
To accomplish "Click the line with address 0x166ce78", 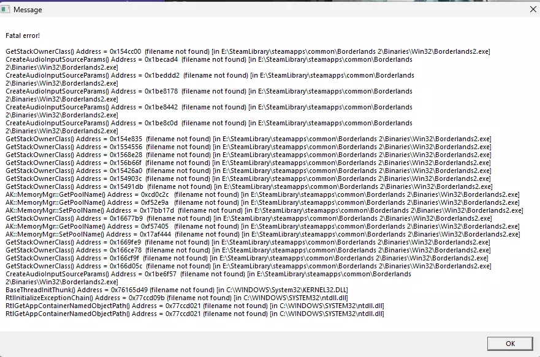I will click(248, 250).
